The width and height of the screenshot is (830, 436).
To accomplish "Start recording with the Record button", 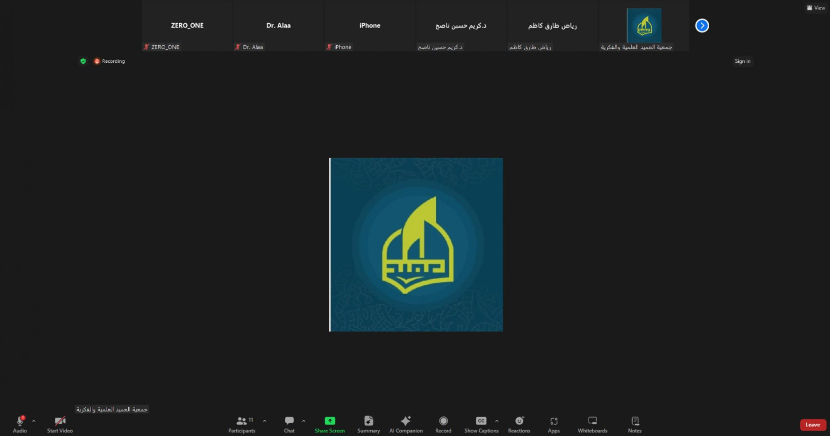I will tap(443, 424).
